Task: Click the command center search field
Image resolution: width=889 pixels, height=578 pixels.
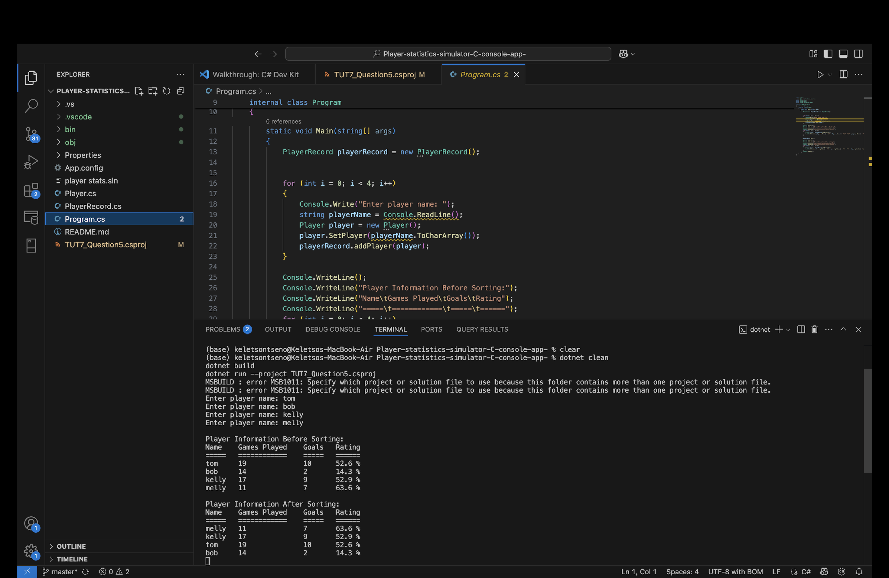Action: click(x=448, y=54)
